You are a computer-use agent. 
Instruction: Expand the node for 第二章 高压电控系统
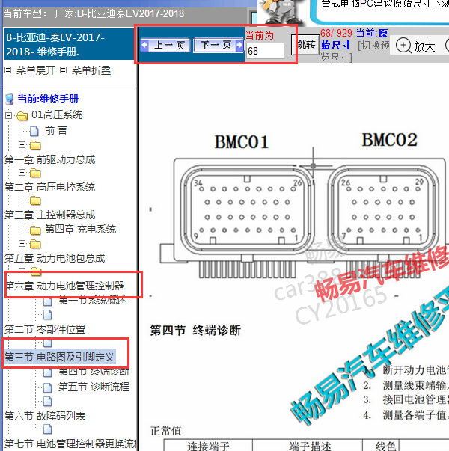point(22,172)
